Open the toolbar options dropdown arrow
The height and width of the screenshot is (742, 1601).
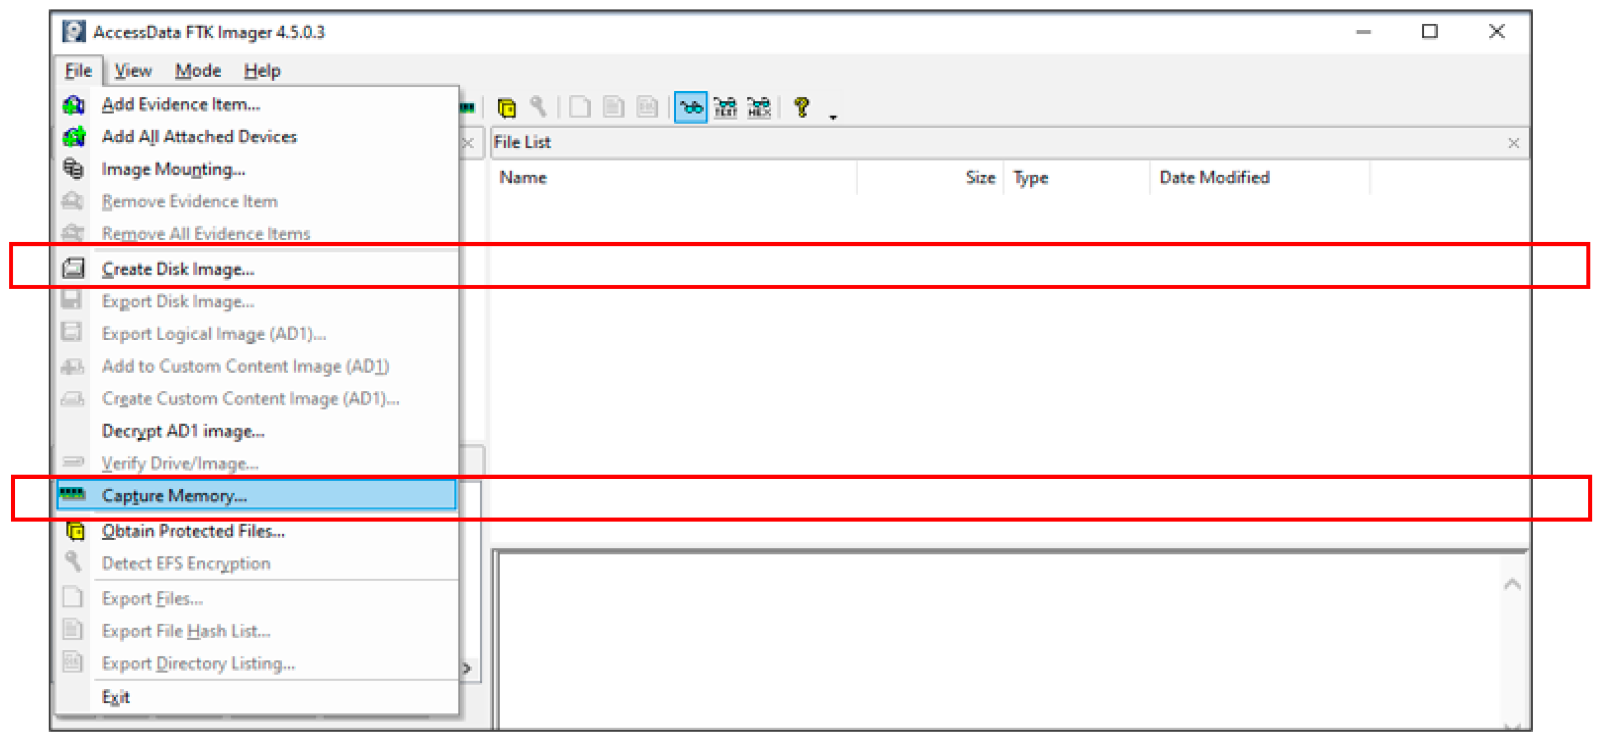[833, 117]
